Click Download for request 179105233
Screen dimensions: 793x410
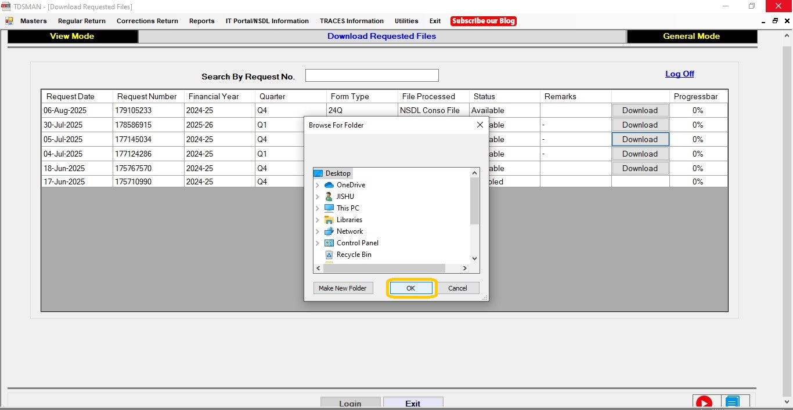[x=640, y=110]
